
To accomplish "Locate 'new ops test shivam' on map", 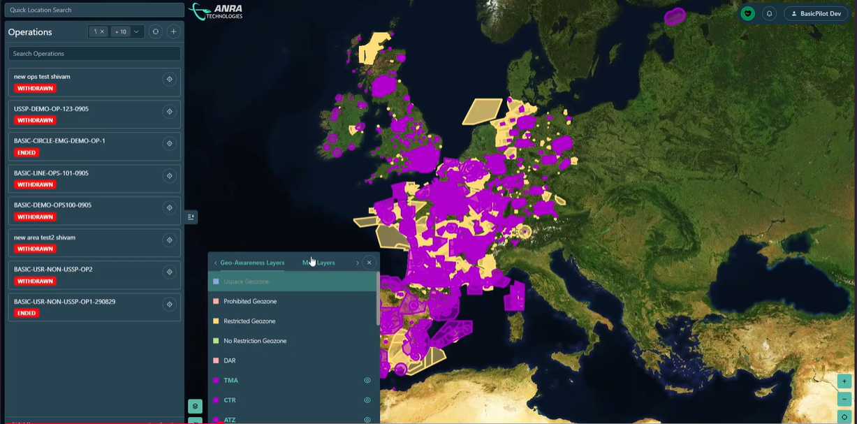I will tap(169, 80).
